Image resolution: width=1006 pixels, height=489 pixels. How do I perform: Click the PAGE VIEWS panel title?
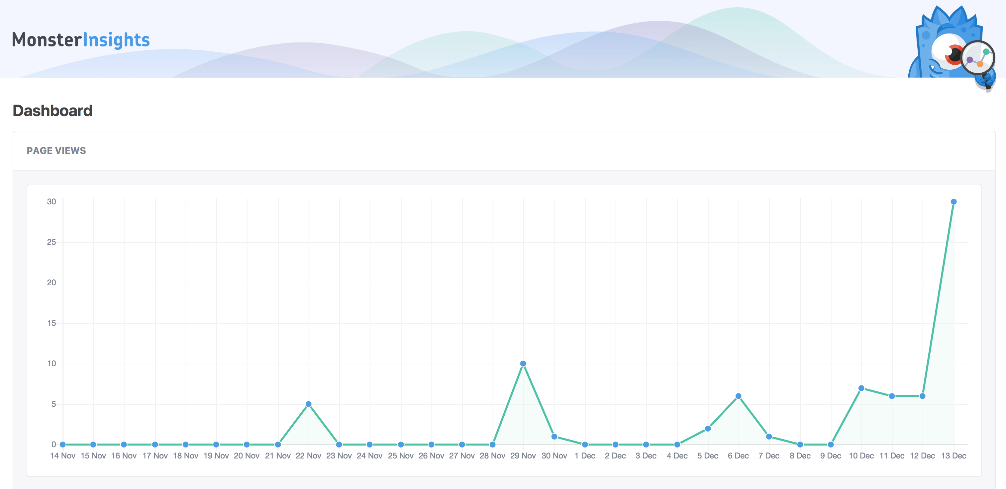(x=56, y=151)
